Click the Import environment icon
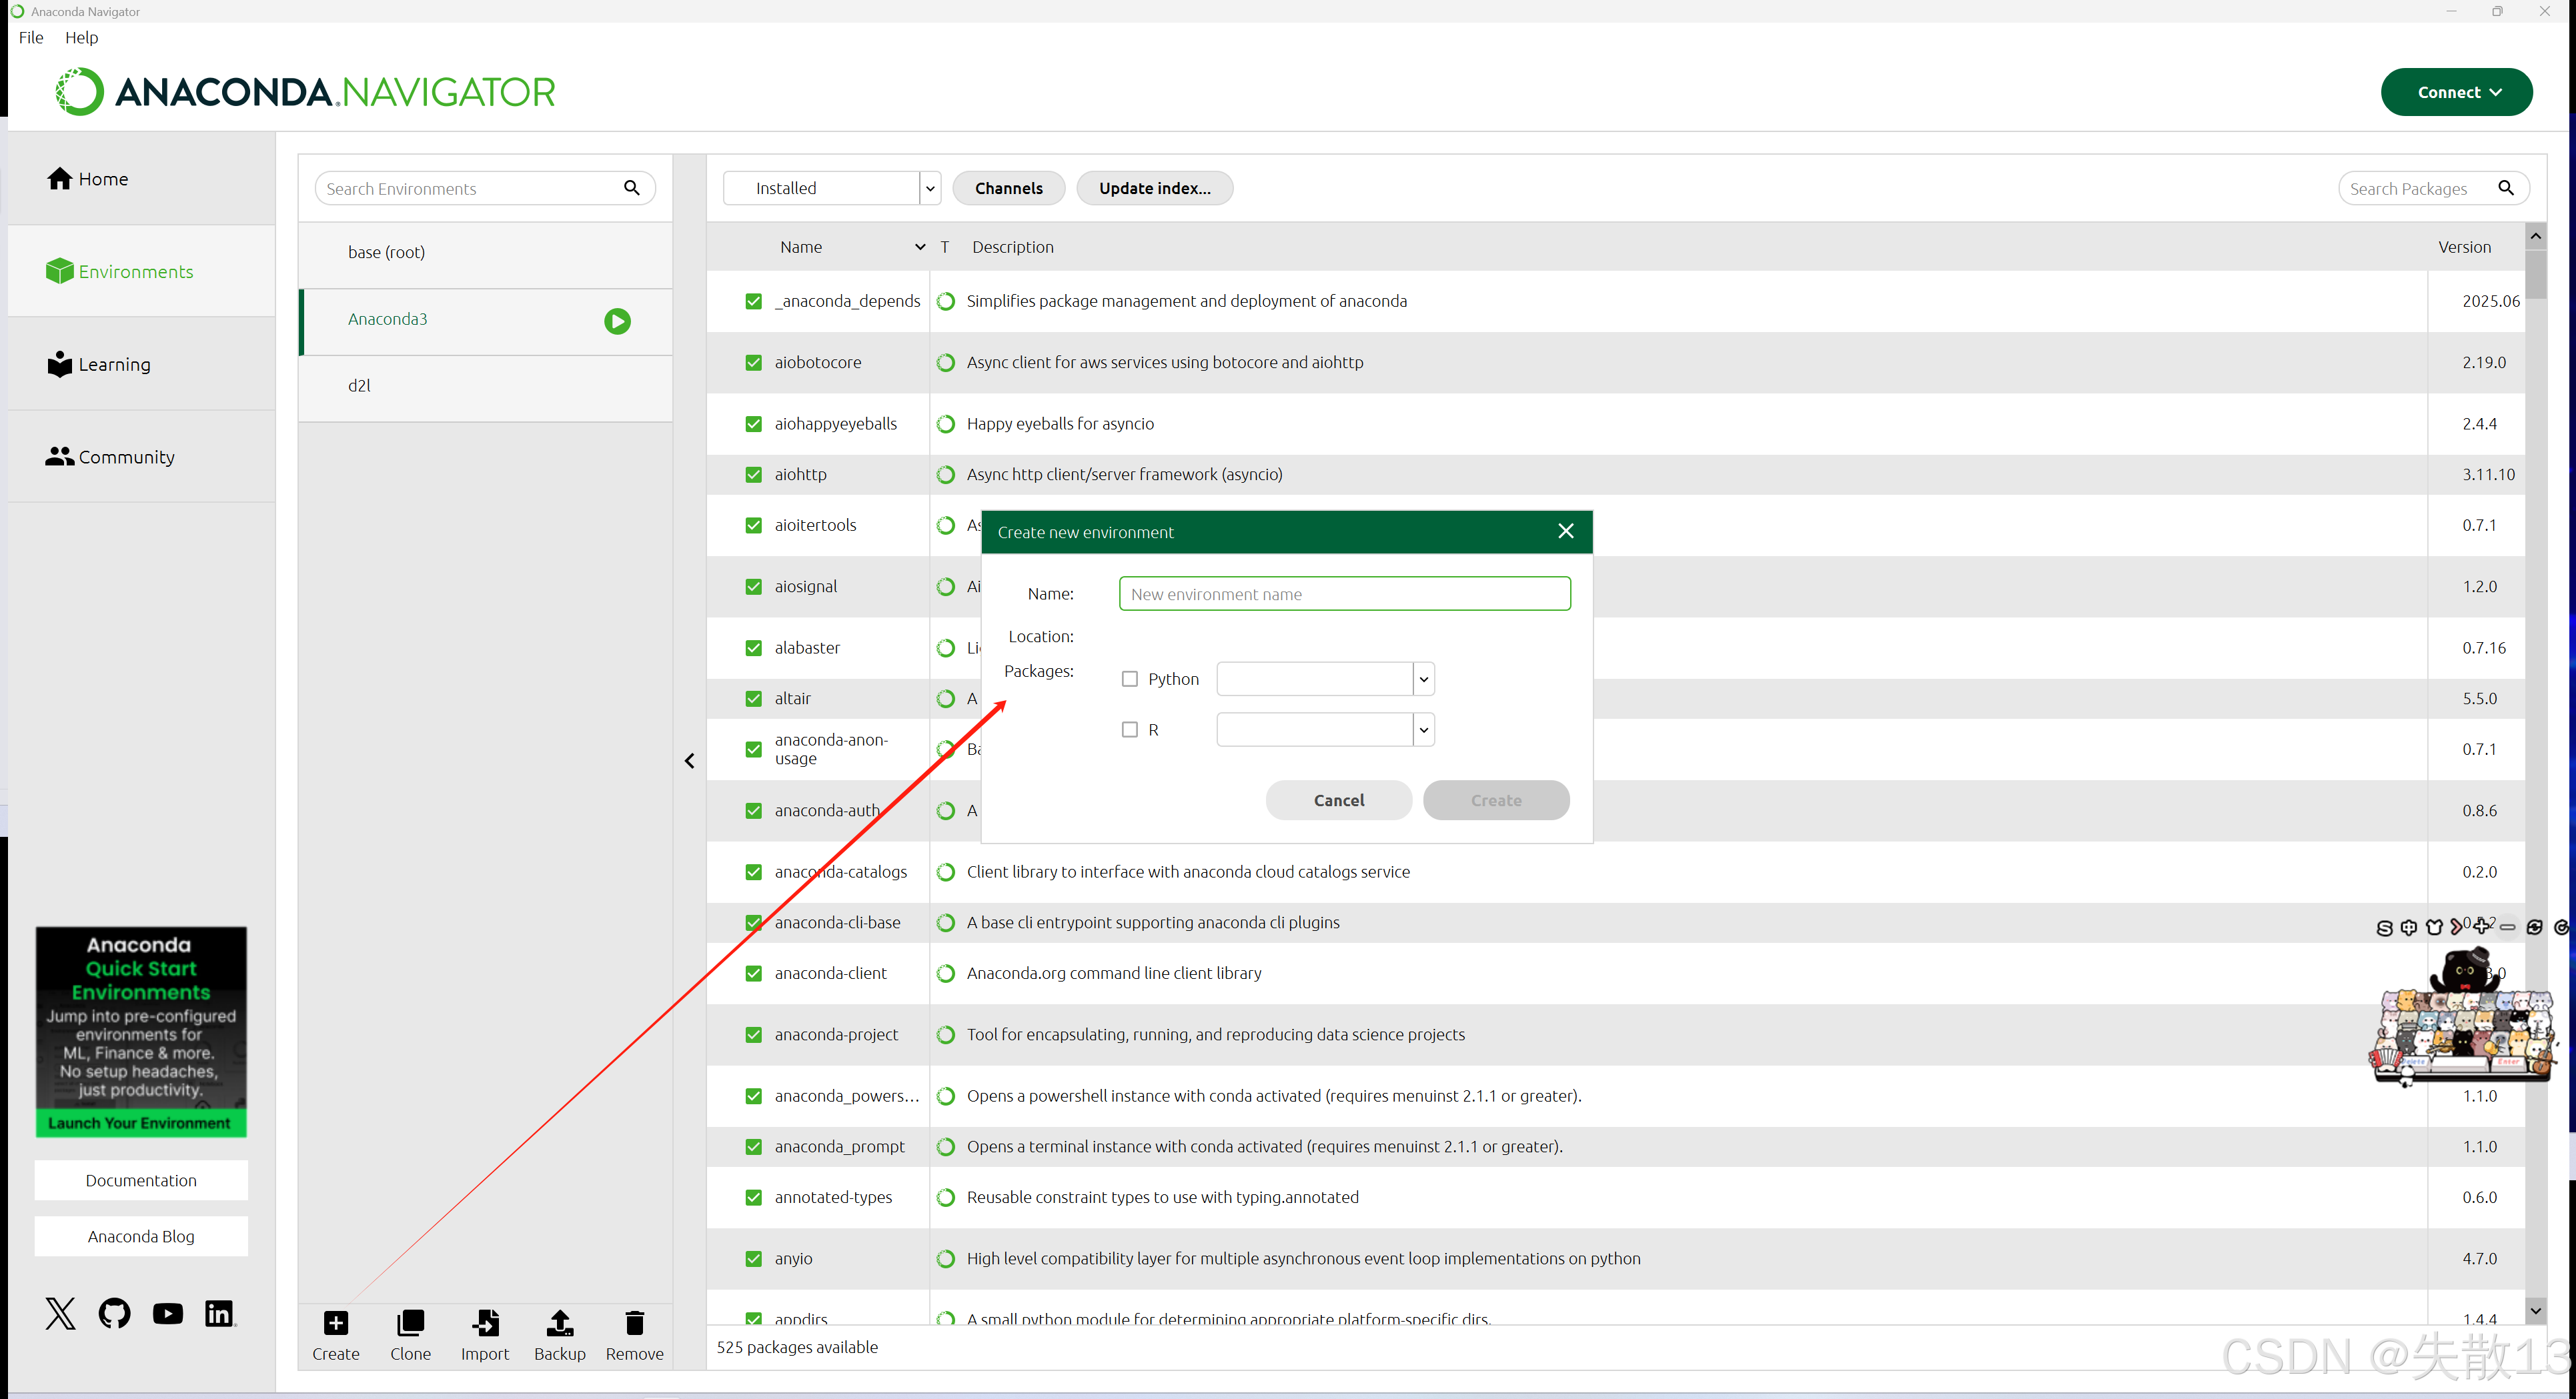 (485, 1323)
